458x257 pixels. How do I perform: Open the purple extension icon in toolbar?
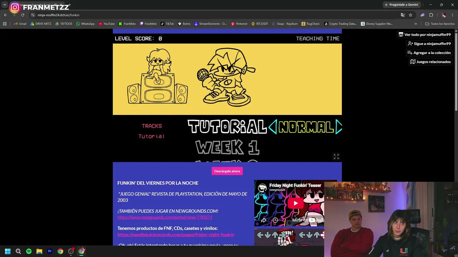click(422, 15)
